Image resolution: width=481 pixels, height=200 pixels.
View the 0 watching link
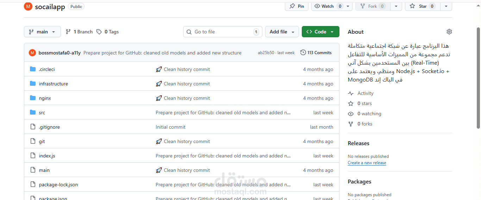(x=365, y=114)
